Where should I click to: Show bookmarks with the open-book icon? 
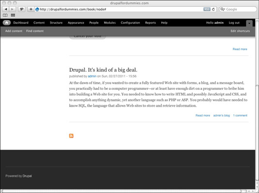5,15
